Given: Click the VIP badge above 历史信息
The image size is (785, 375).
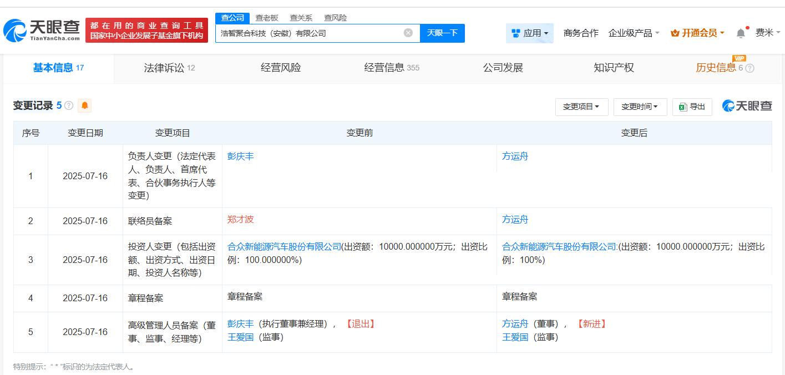Looking at the screenshot, I should (x=739, y=58).
